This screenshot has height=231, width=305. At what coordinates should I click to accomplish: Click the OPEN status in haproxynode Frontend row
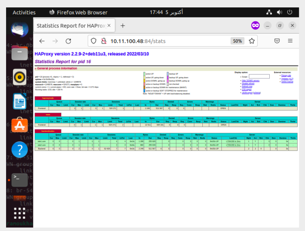223,108
